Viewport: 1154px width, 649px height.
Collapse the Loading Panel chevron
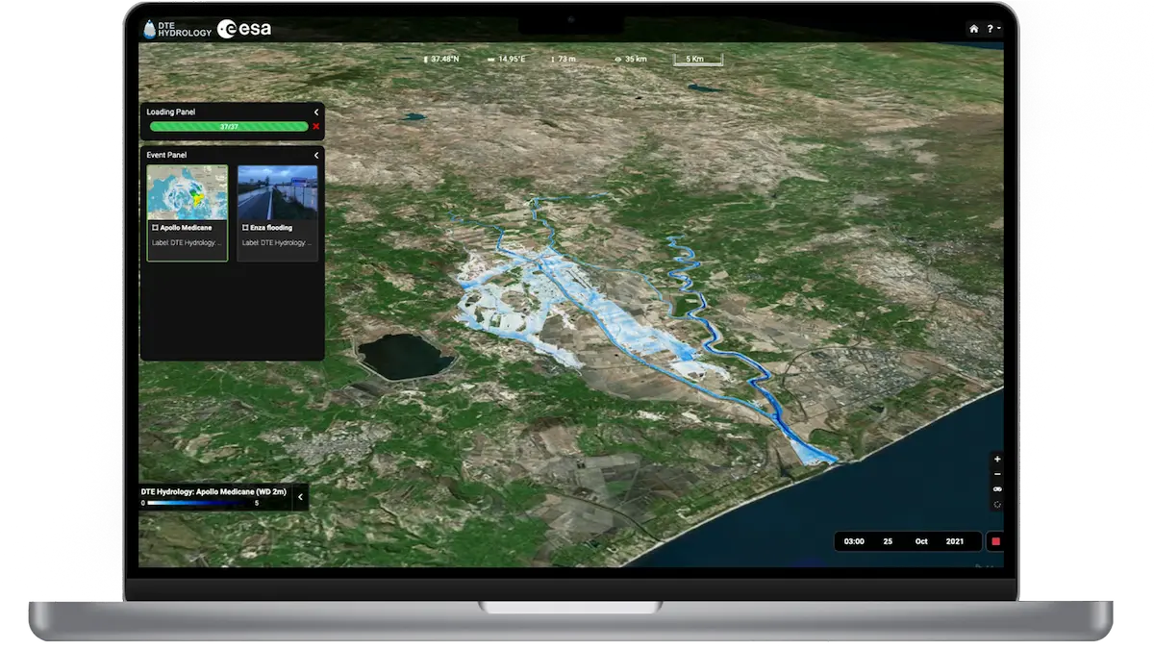[316, 112]
